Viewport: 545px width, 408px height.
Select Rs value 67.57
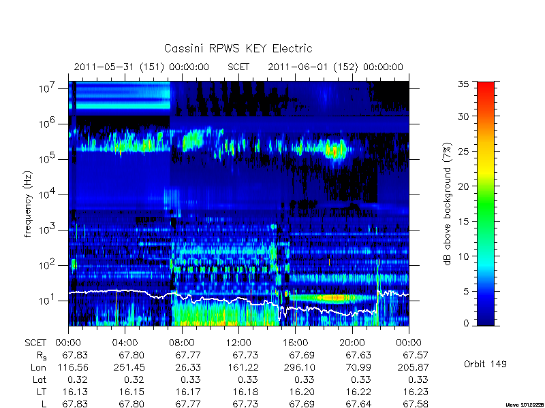(x=415, y=355)
